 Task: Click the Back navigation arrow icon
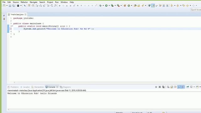pyautogui.click(x=187, y=6)
